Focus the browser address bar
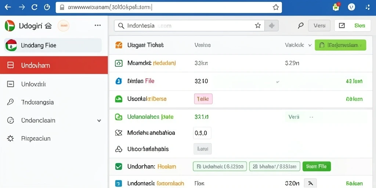Screen dimensions: 376x188 [169, 7]
